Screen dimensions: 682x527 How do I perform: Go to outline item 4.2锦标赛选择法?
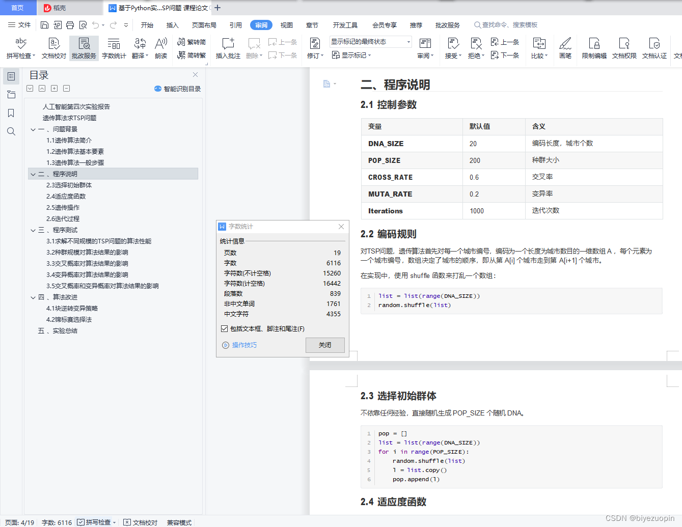point(69,320)
